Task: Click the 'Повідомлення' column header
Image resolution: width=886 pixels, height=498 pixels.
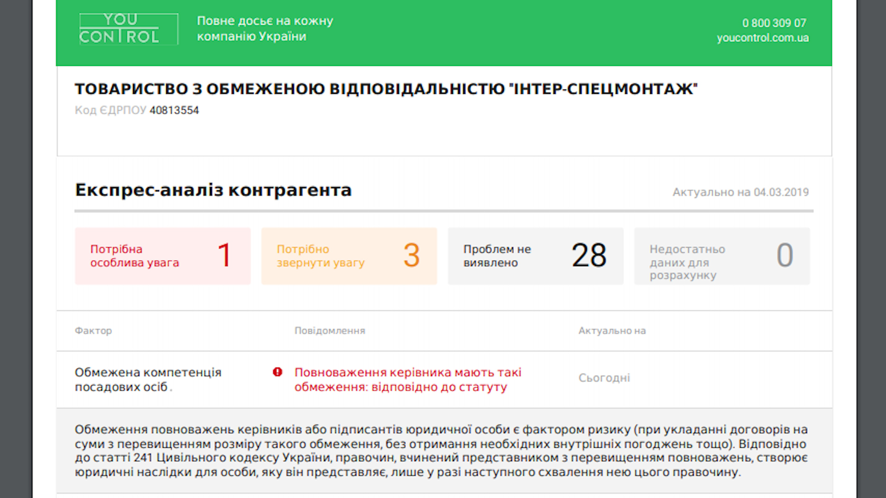Action: click(x=330, y=331)
